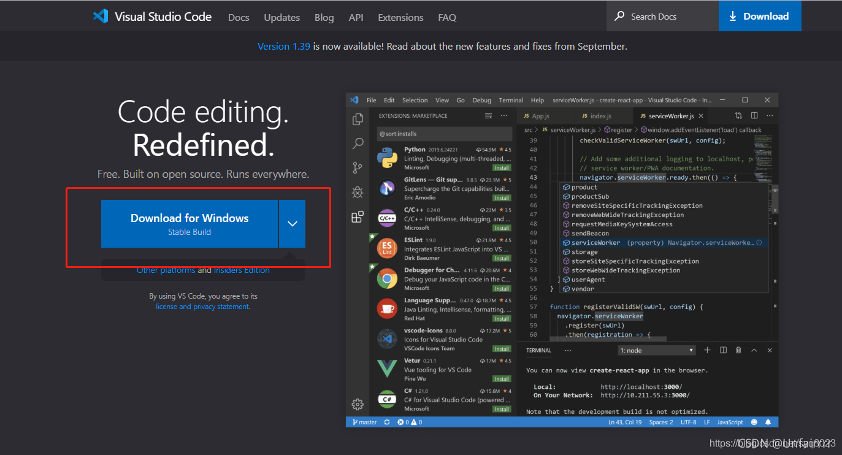Open the Selection menu in editor
The image size is (842, 455).
(415, 100)
